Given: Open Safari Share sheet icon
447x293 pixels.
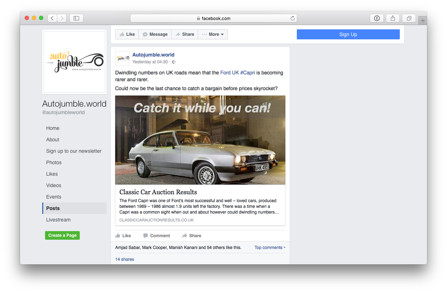Looking at the screenshot, I should [393, 18].
